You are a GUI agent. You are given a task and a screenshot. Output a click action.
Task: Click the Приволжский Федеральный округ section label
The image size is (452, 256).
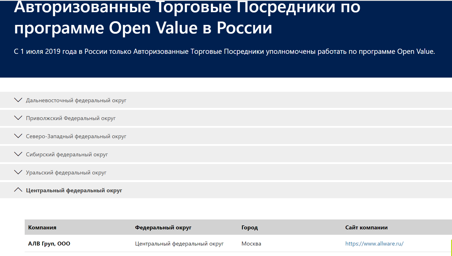[x=71, y=118]
